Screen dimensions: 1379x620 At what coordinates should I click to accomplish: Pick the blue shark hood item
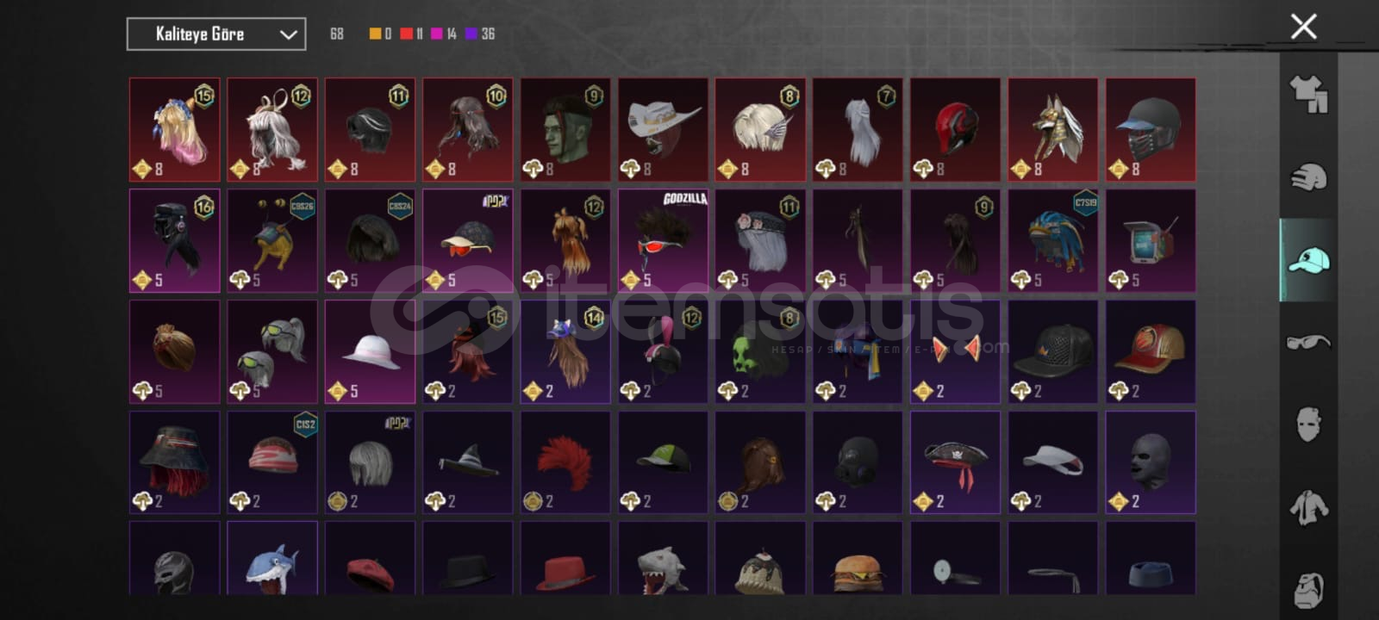click(x=272, y=558)
